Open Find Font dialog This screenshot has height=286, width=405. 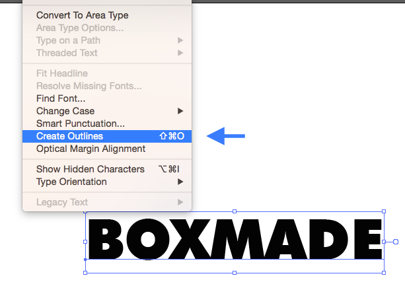107,98
